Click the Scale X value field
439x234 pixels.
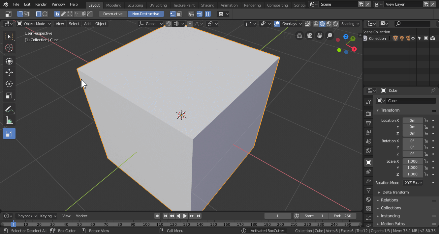tap(412, 161)
